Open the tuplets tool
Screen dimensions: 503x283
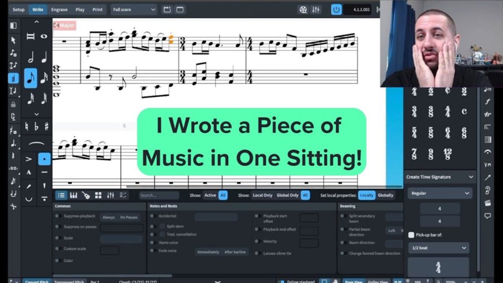13,168
